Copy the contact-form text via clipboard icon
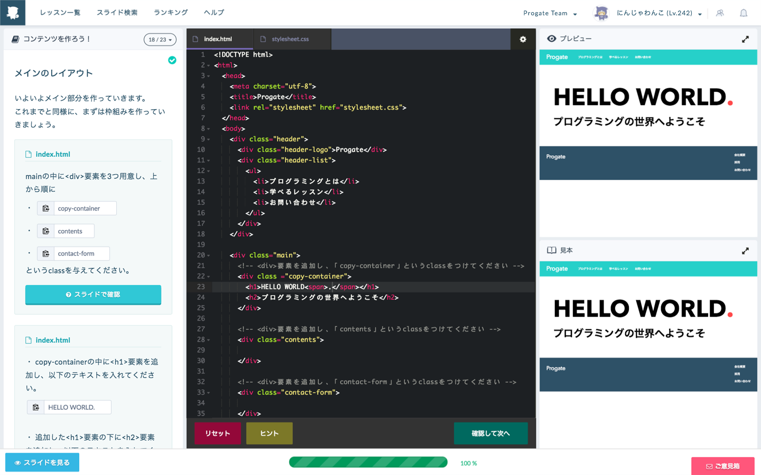 point(46,254)
